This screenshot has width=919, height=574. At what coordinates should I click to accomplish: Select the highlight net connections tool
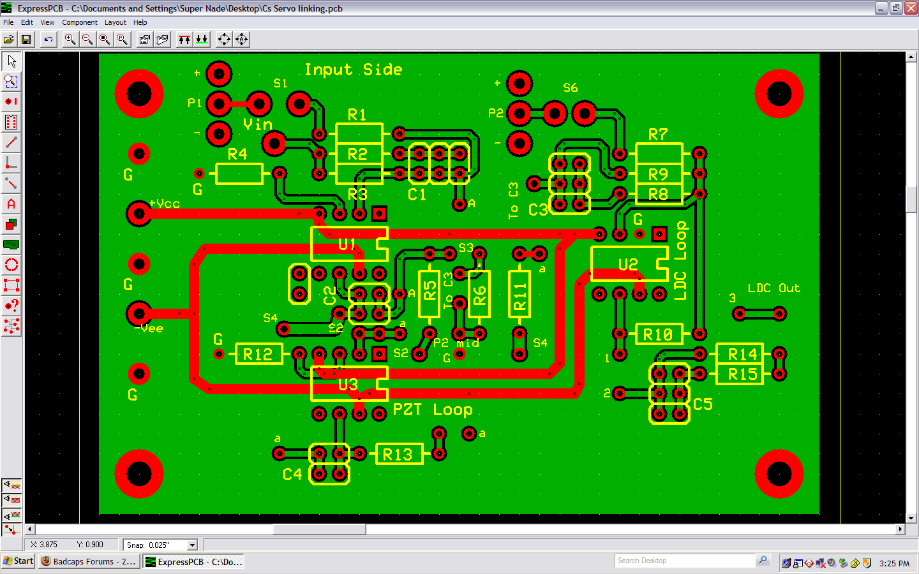pyautogui.click(x=11, y=327)
